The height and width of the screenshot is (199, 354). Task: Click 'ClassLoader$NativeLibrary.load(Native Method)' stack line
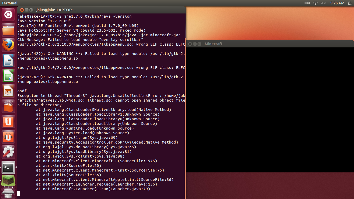pyautogui.click(x=104, y=110)
